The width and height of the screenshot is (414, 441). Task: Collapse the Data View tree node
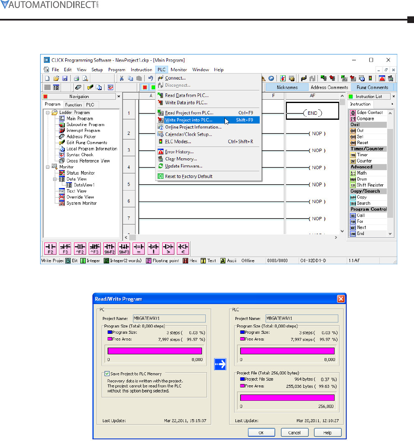click(55, 179)
